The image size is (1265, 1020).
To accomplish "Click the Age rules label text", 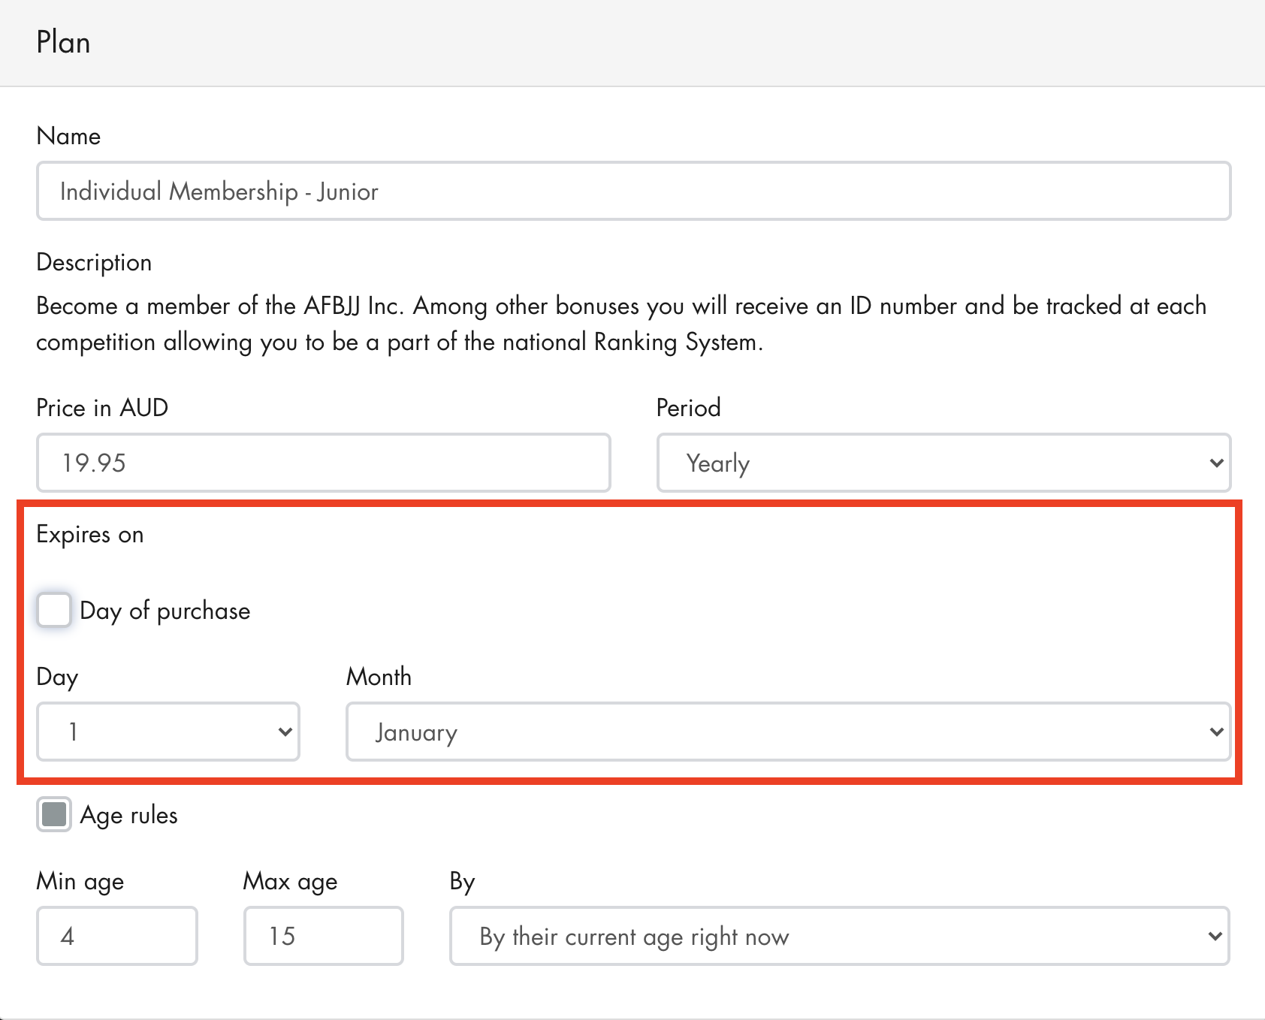I will 128,815.
